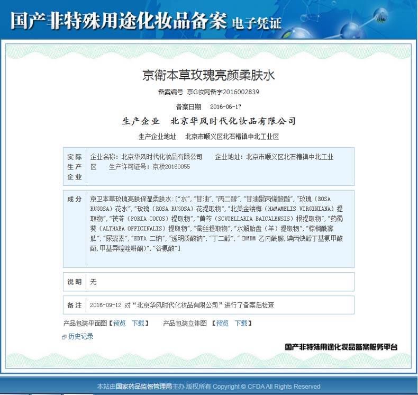418x395 pixels.
Task: Click the 国产非特殊用途化妆品备案 header banner title
Action: click(x=119, y=21)
